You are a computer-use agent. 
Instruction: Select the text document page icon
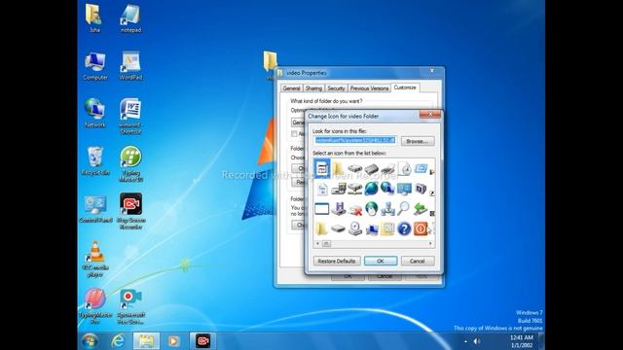click(322, 189)
